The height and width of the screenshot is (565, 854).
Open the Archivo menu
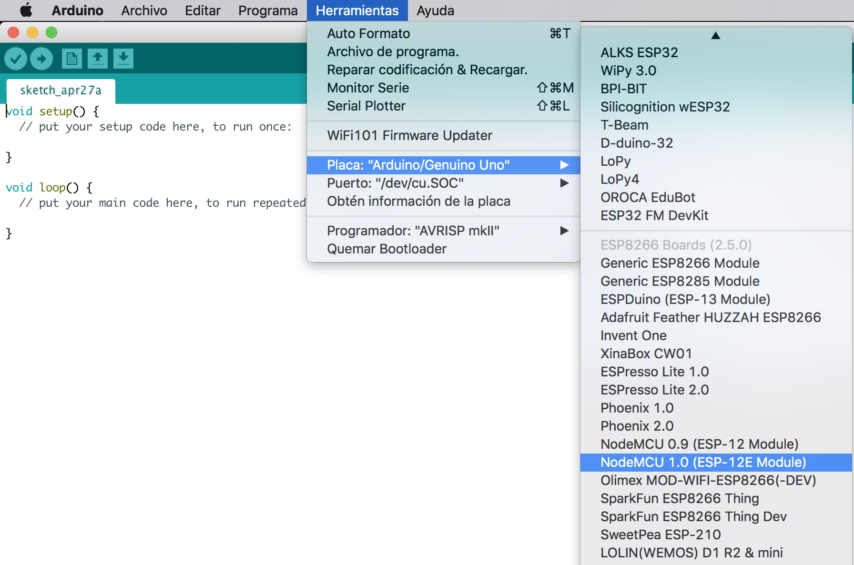click(x=144, y=10)
